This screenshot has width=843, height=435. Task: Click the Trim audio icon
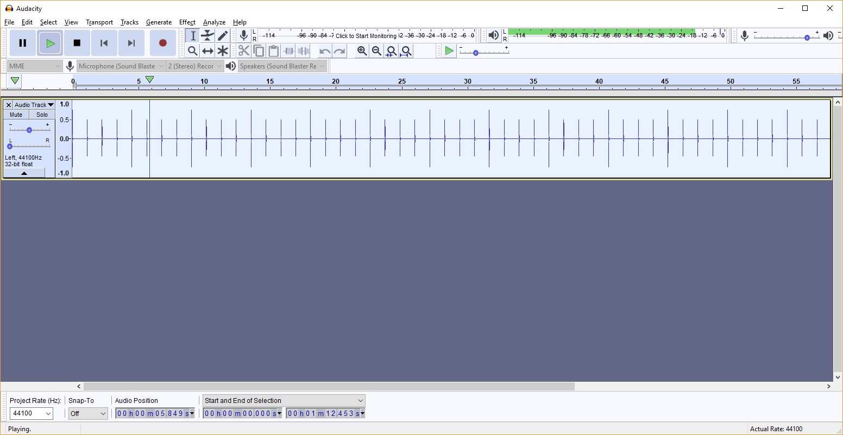tap(289, 51)
